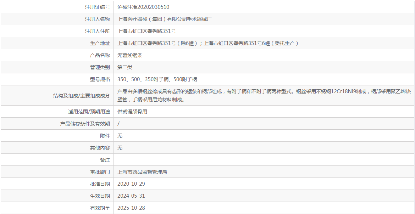Select the registrant address 上海市虹口区粤秀路351号
The width and height of the screenshot is (415, 214).
(146, 31)
